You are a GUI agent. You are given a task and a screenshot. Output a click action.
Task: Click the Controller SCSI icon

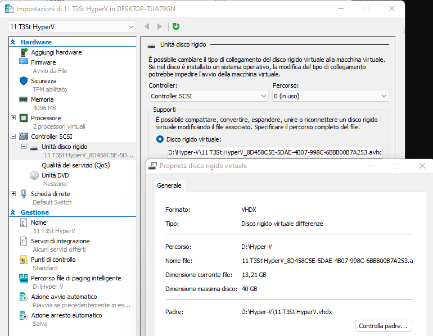point(24,137)
